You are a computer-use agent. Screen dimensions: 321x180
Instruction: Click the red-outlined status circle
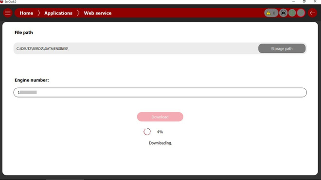point(301,13)
